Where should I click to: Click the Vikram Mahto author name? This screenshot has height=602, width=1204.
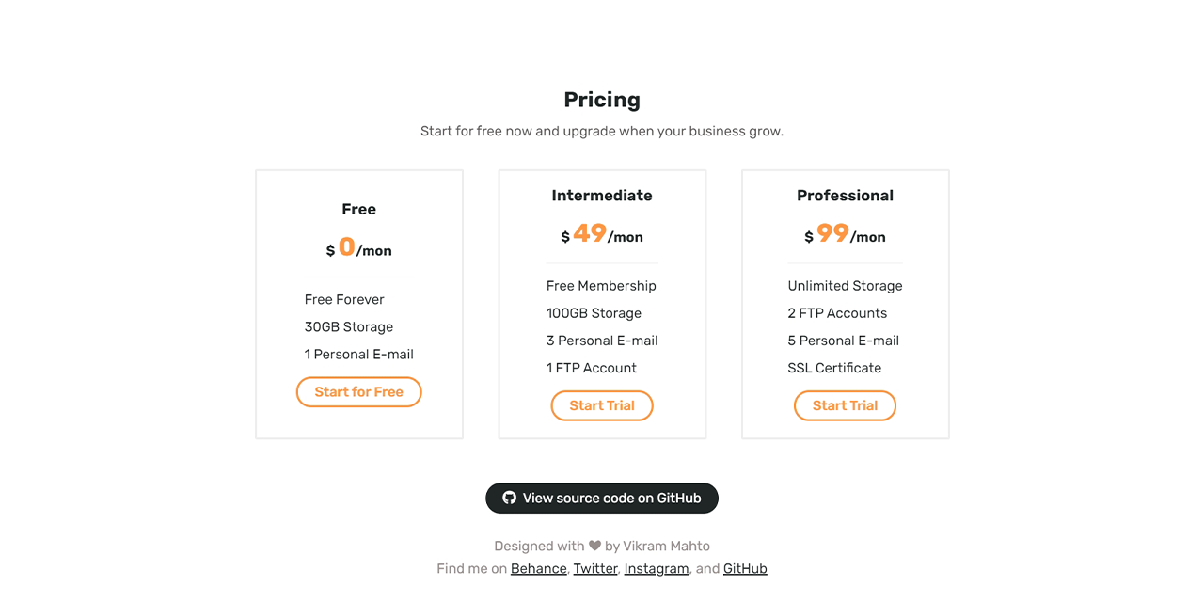tap(667, 546)
